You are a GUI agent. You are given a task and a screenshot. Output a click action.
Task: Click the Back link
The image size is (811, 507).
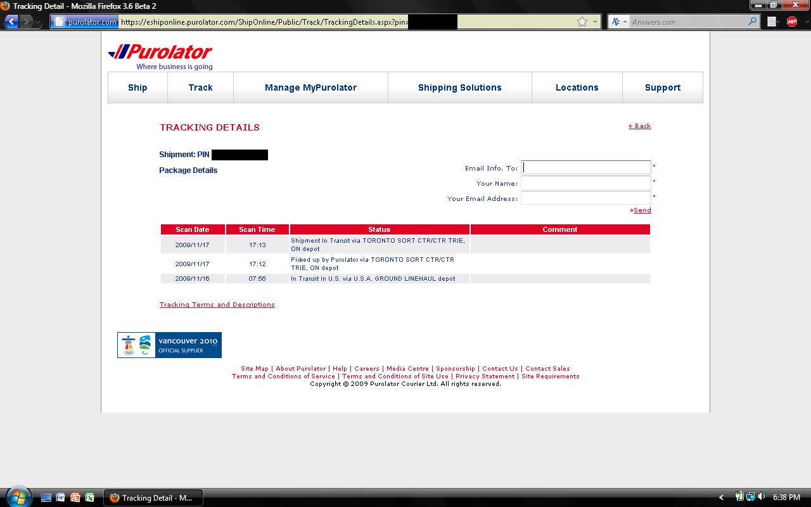tap(640, 126)
